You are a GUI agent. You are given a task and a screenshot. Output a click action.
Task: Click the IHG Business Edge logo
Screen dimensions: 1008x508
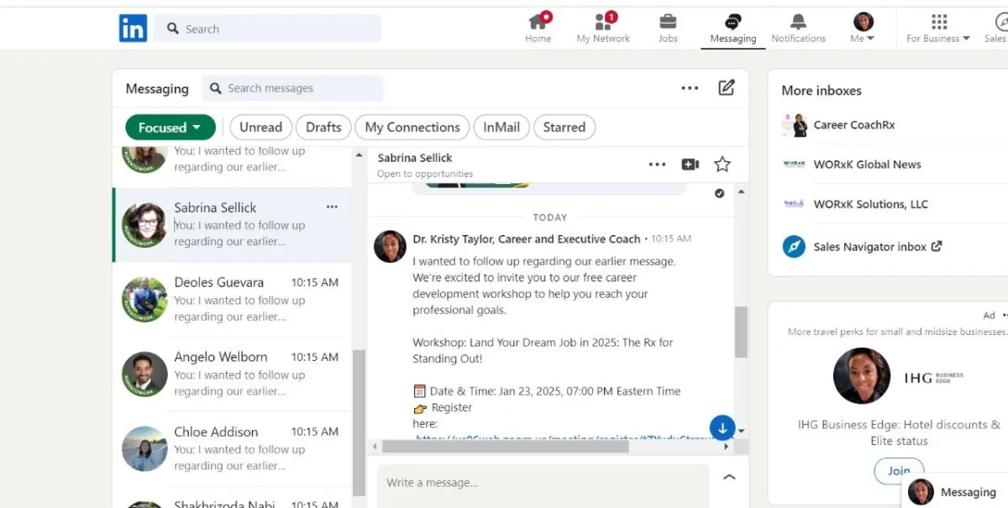(933, 377)
